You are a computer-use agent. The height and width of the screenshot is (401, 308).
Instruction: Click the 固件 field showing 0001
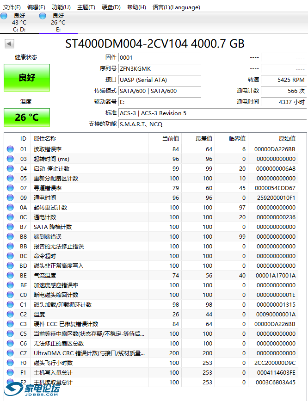pyautogui.click(x=160, y=57)
